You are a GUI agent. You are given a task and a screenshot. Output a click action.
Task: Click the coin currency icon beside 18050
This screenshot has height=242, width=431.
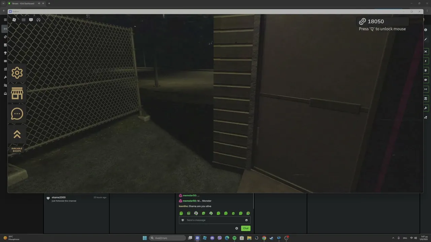point(362,22)
